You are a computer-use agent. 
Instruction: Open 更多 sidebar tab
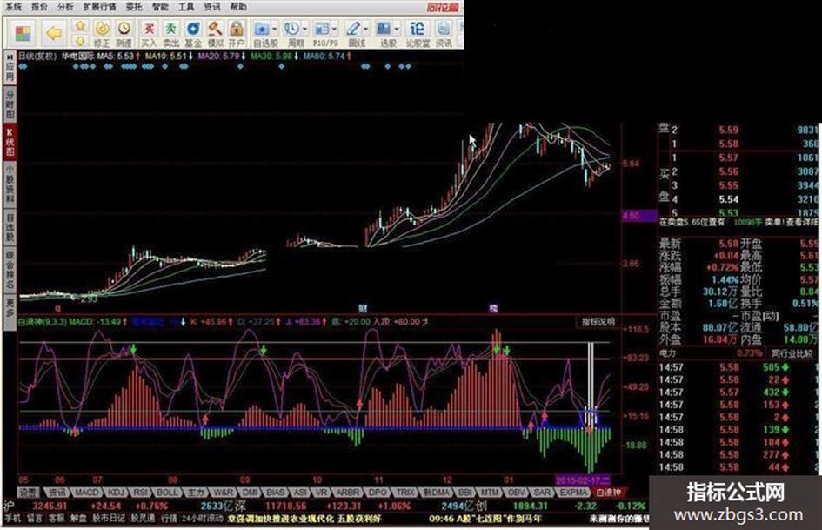coord(10,312)
